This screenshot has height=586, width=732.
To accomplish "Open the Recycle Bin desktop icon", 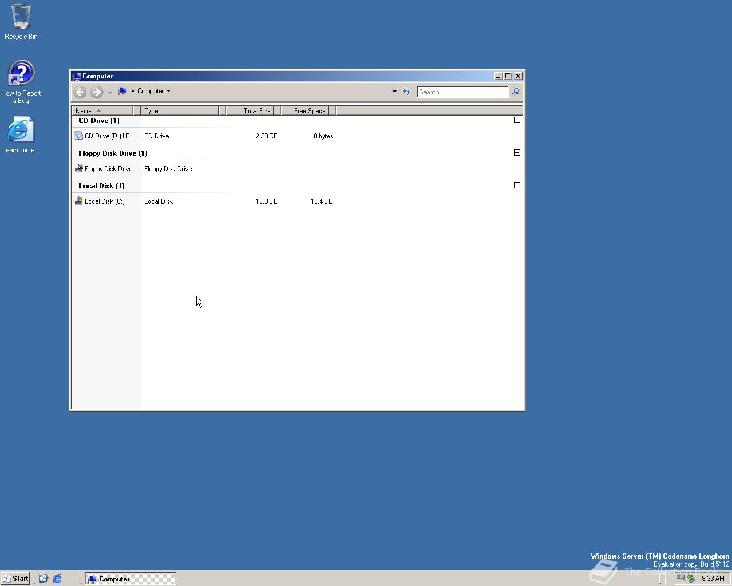I will click(21, 22).
